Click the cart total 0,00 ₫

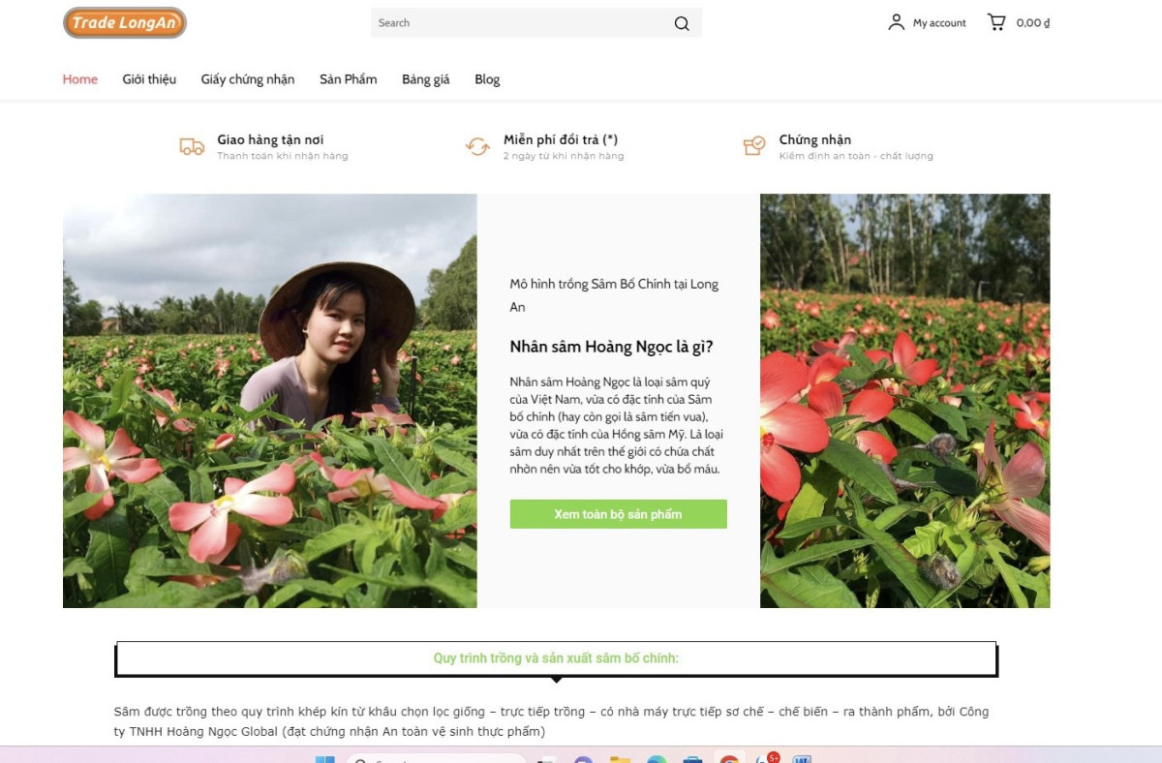(x=1033, y=23)
